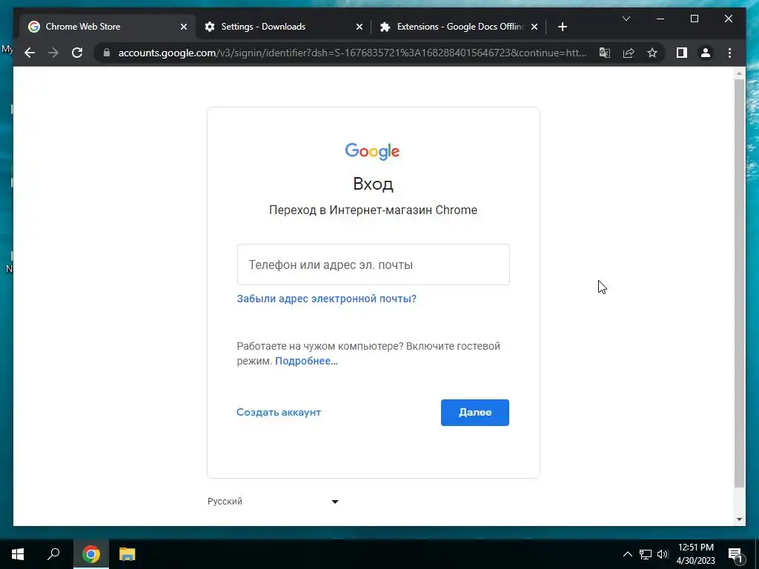The width and height of the screenshot is (759, 569).
Task: Open the network tray icon
Action: coord(646,554)
